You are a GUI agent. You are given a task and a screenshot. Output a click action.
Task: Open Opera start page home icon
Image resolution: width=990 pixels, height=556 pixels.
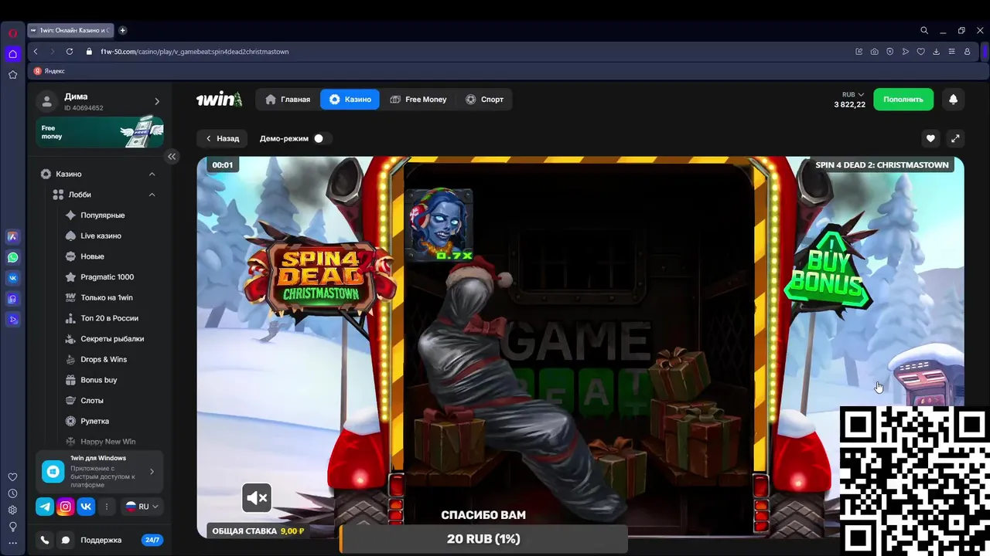(12, 54)
